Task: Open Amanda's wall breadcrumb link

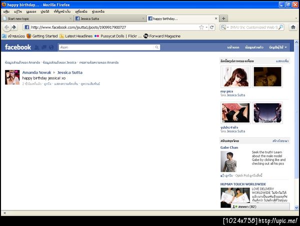Action: 99,63
